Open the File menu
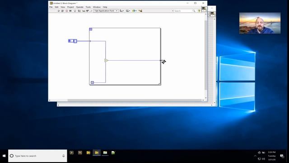 [x=51, y=7]
